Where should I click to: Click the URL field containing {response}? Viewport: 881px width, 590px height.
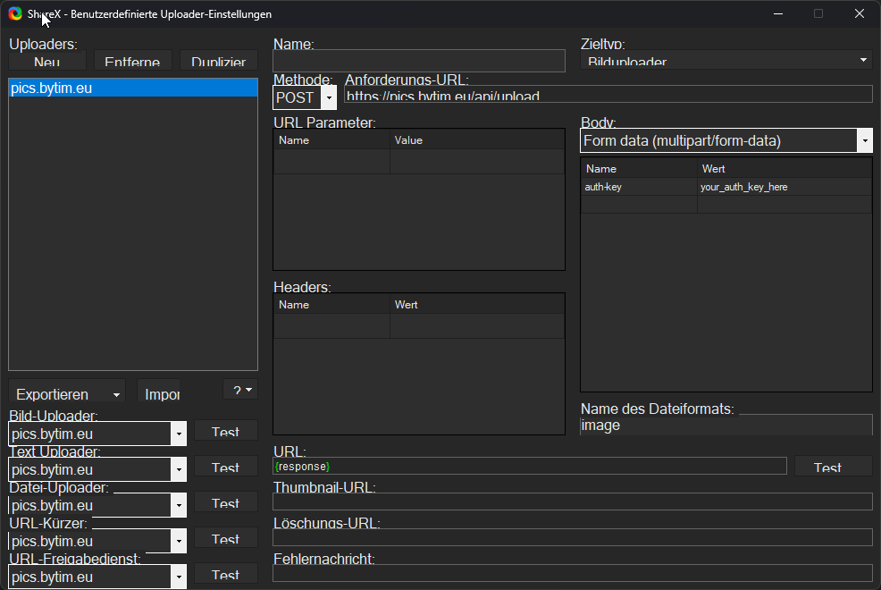(x=530, y=467)
